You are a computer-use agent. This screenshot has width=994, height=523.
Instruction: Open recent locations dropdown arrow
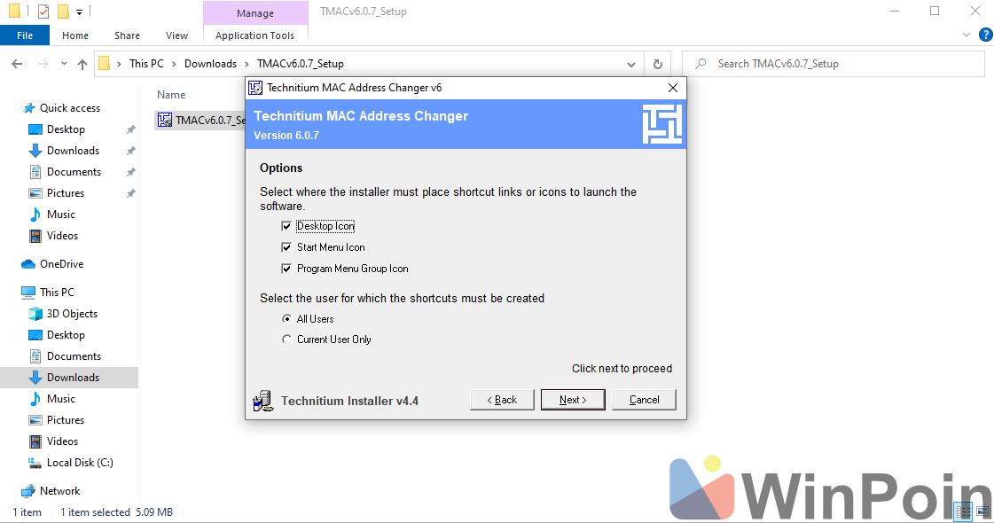64,64
